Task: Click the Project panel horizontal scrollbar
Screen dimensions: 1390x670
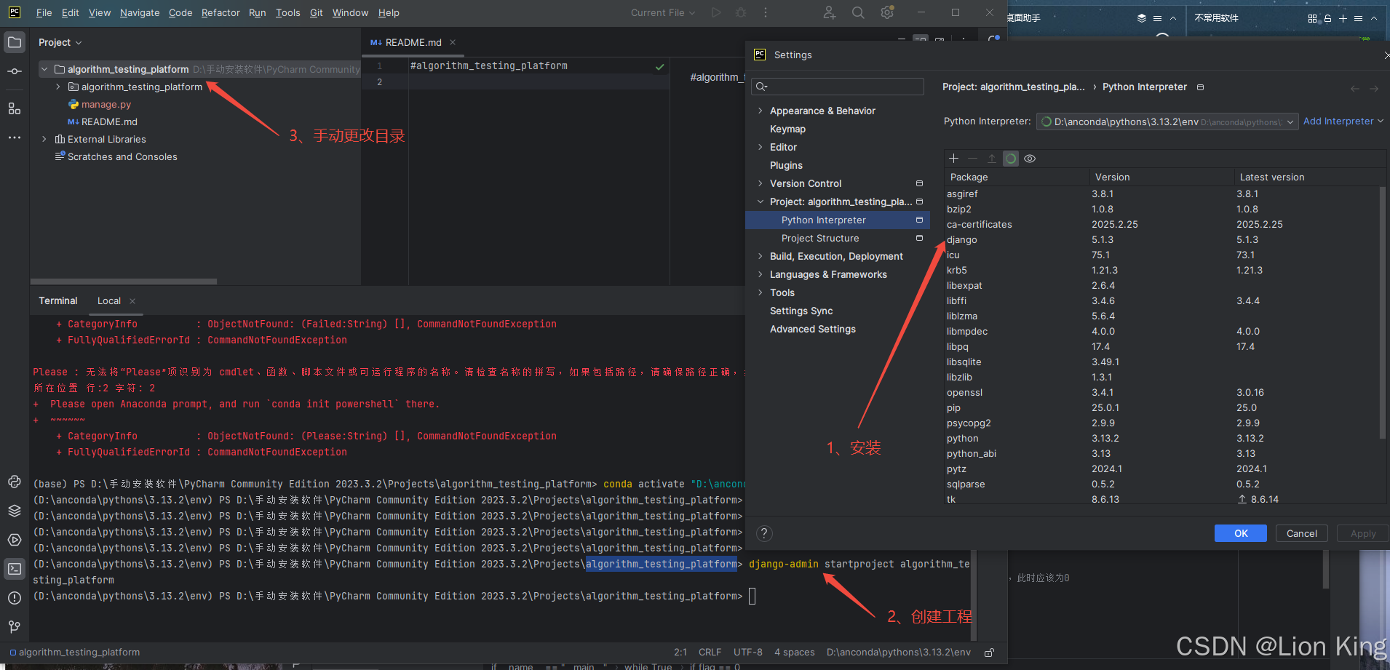Action: [124, 282]
